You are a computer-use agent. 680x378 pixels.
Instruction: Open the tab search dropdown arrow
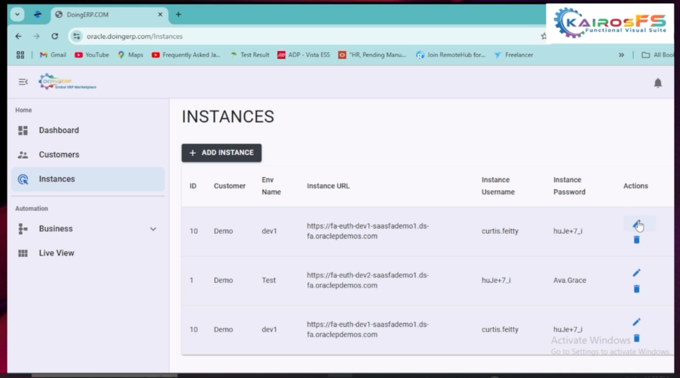(17, 14)
